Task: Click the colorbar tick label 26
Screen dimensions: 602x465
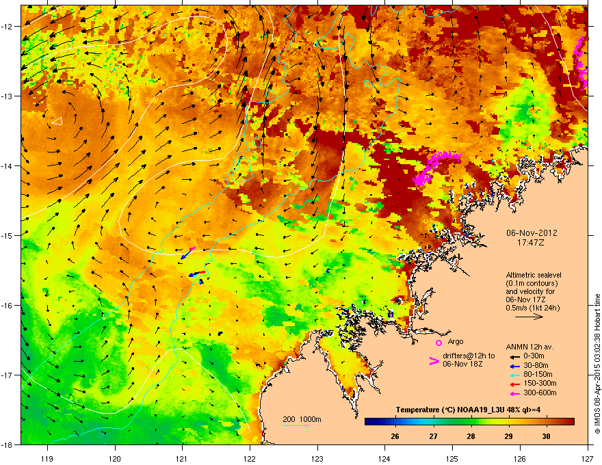Action: [x=395, y=436]
